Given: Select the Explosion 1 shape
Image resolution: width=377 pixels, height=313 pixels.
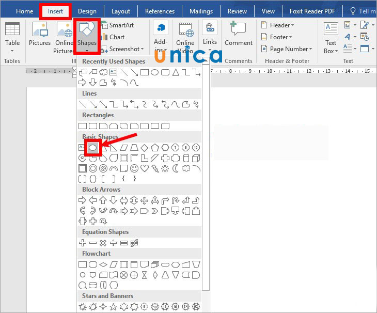Looking at the screenshot, I should coord(83,306).
